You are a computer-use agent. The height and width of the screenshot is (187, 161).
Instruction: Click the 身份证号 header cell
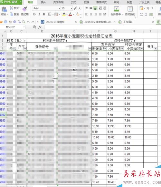point(42,46)
